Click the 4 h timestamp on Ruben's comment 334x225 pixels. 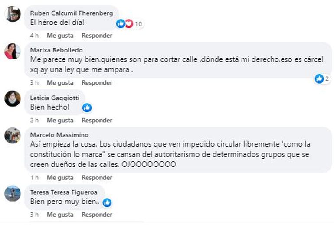pos(34,36)
